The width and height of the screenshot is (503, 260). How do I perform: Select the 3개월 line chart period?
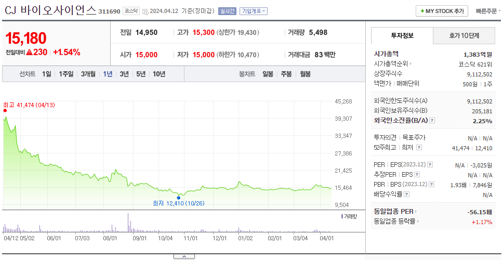(88, 74)
